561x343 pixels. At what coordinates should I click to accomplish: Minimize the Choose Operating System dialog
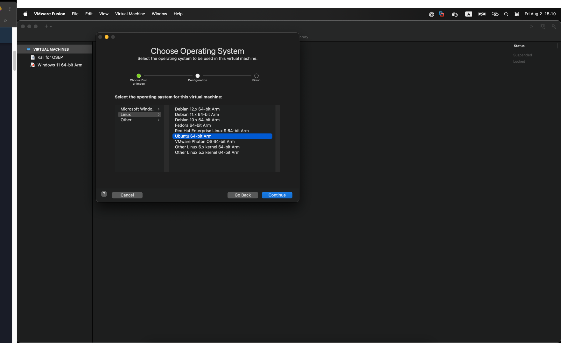tap(107, 37)
